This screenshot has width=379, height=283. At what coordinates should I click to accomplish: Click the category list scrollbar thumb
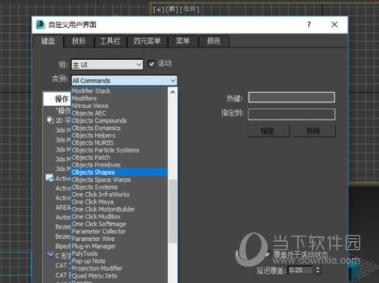(173, 211)
